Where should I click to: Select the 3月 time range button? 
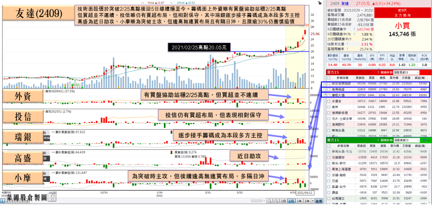(283, 201)
